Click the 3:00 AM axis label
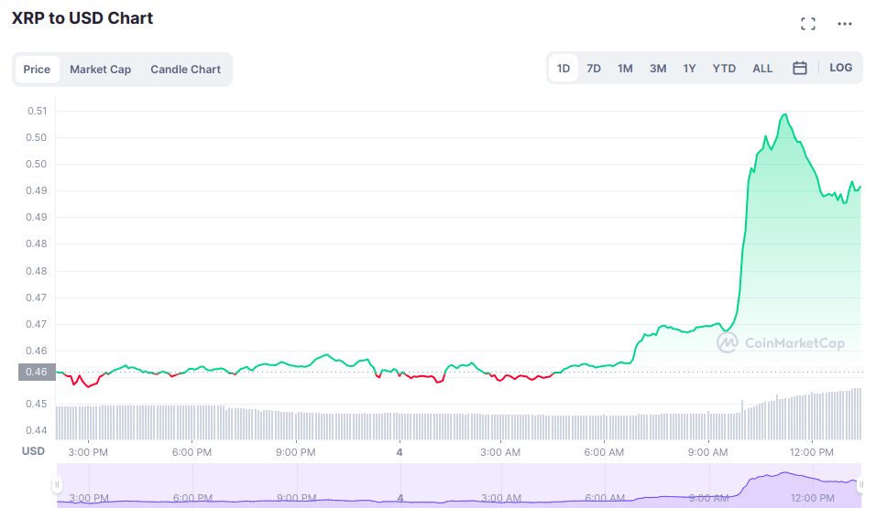This screenshot has width=876, height=508. coord(500,452)
